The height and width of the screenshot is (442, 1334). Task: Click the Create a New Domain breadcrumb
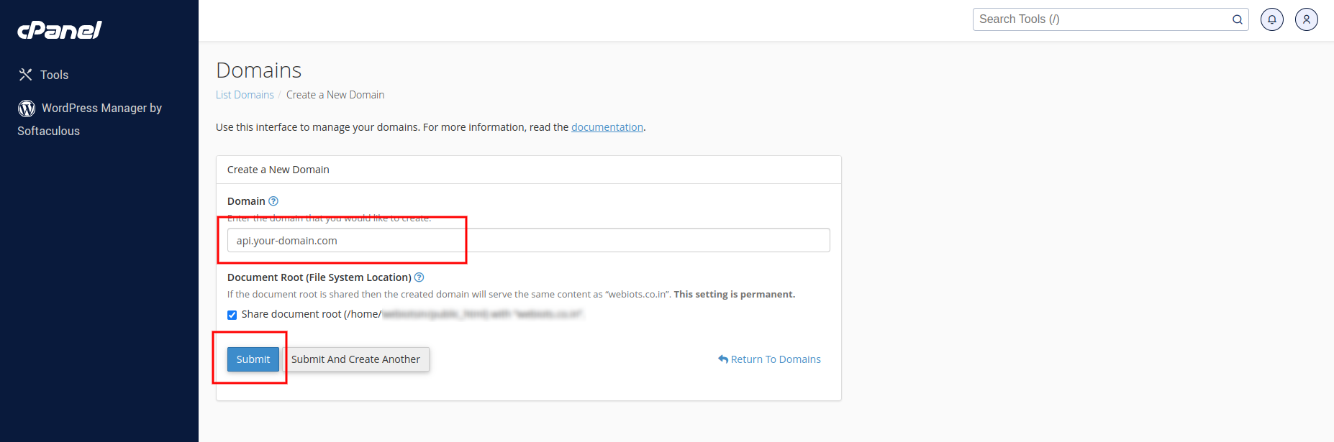335,95
